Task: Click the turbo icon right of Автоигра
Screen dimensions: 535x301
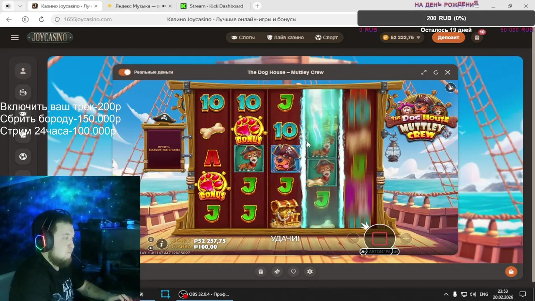Action: 395,252
